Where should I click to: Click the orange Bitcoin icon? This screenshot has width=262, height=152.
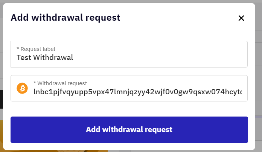22,88
